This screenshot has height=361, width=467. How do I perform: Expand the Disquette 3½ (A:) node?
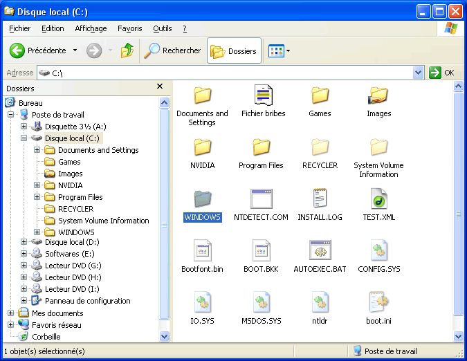(24, 126)
